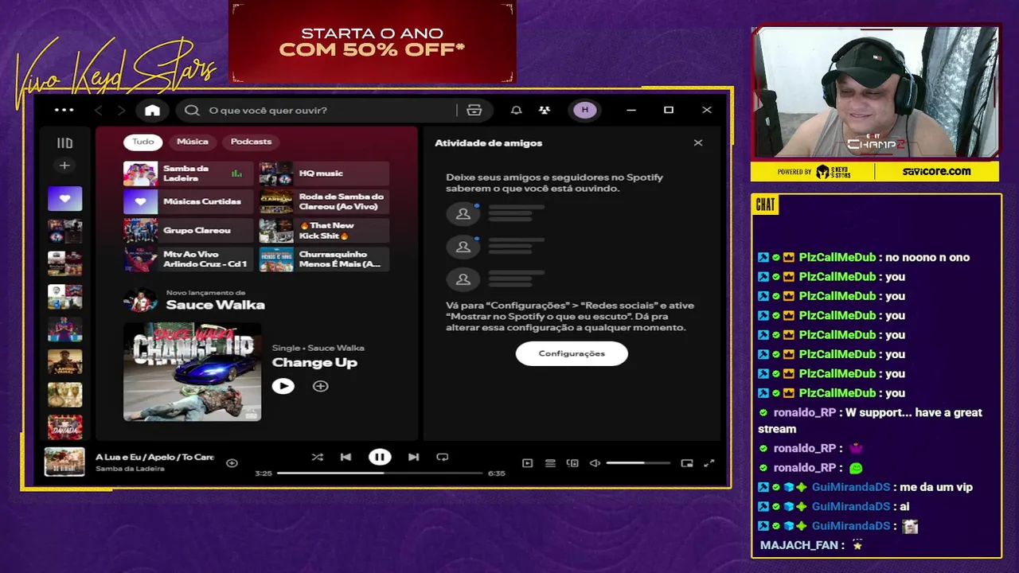
Task: Open connect to a device icon
Action: (572, 462)
